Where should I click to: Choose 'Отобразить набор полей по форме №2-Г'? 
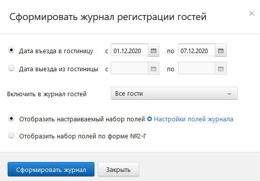pos(12,135)
